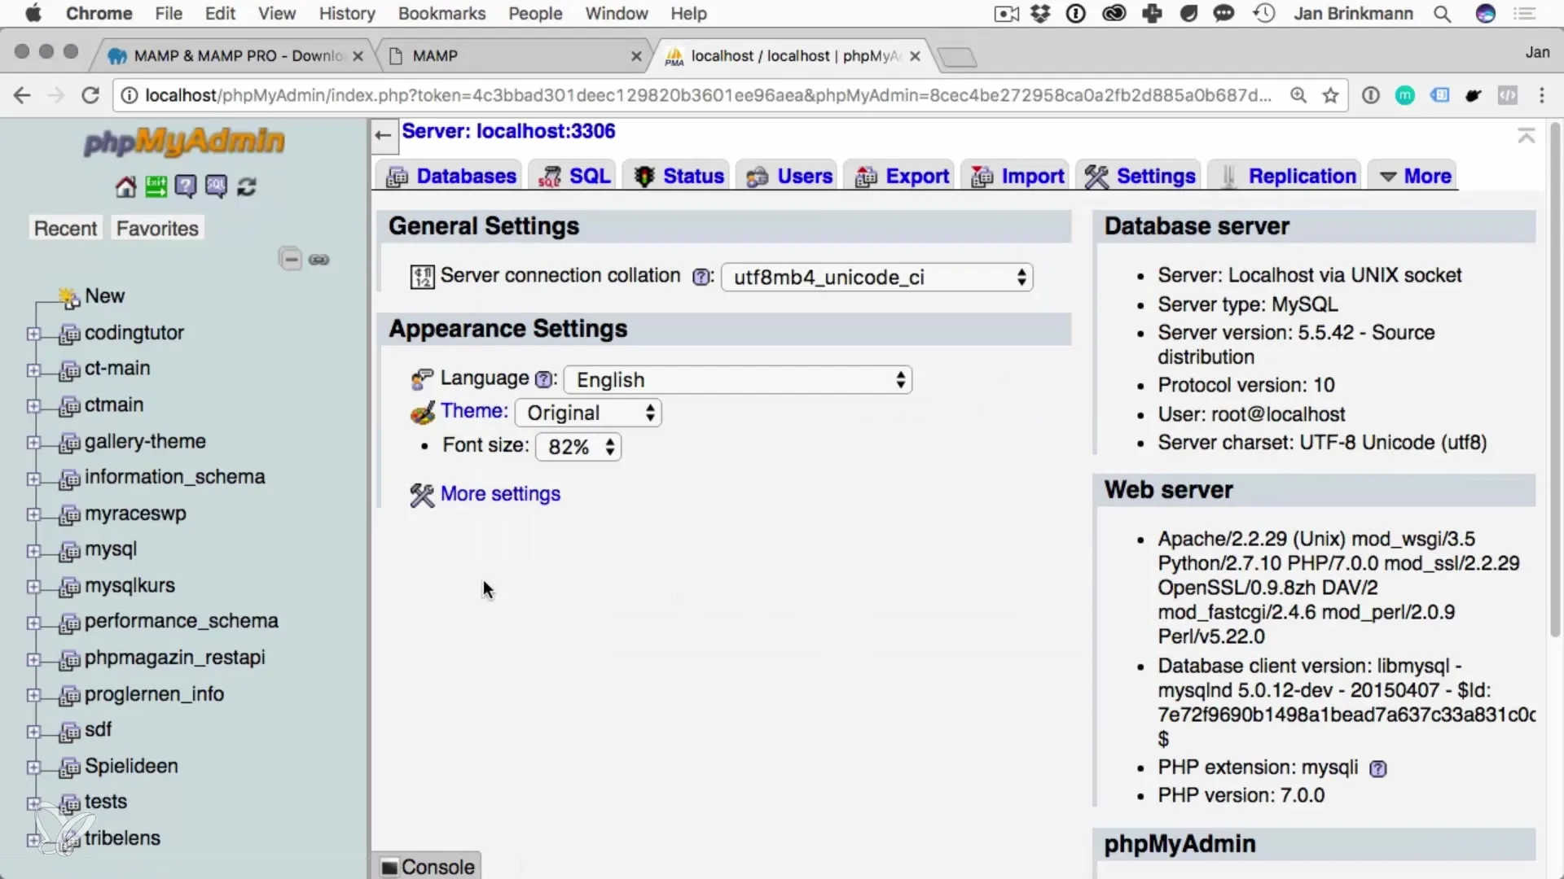Select the proglernen_info database
Image resolution: width=1564 pixels, height=879 pixels.
click(x=154, y=694)
